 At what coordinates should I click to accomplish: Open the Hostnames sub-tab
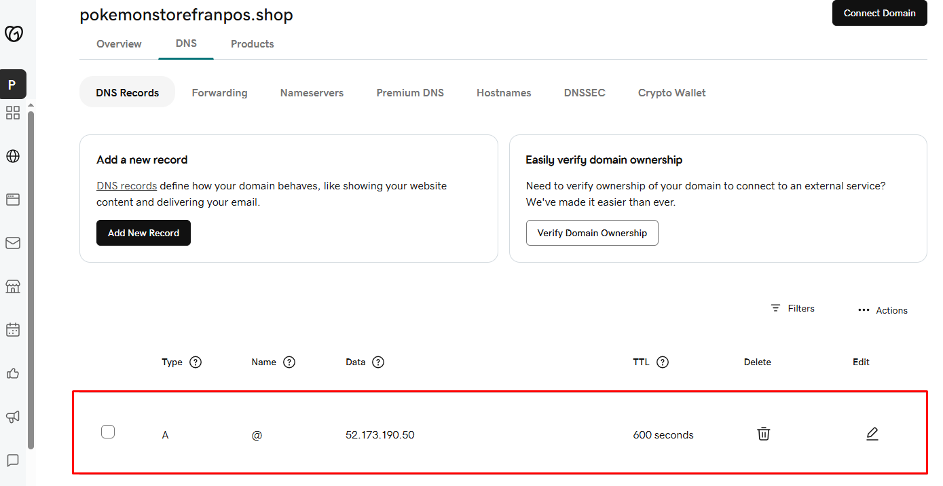click(x=504, y=93)
